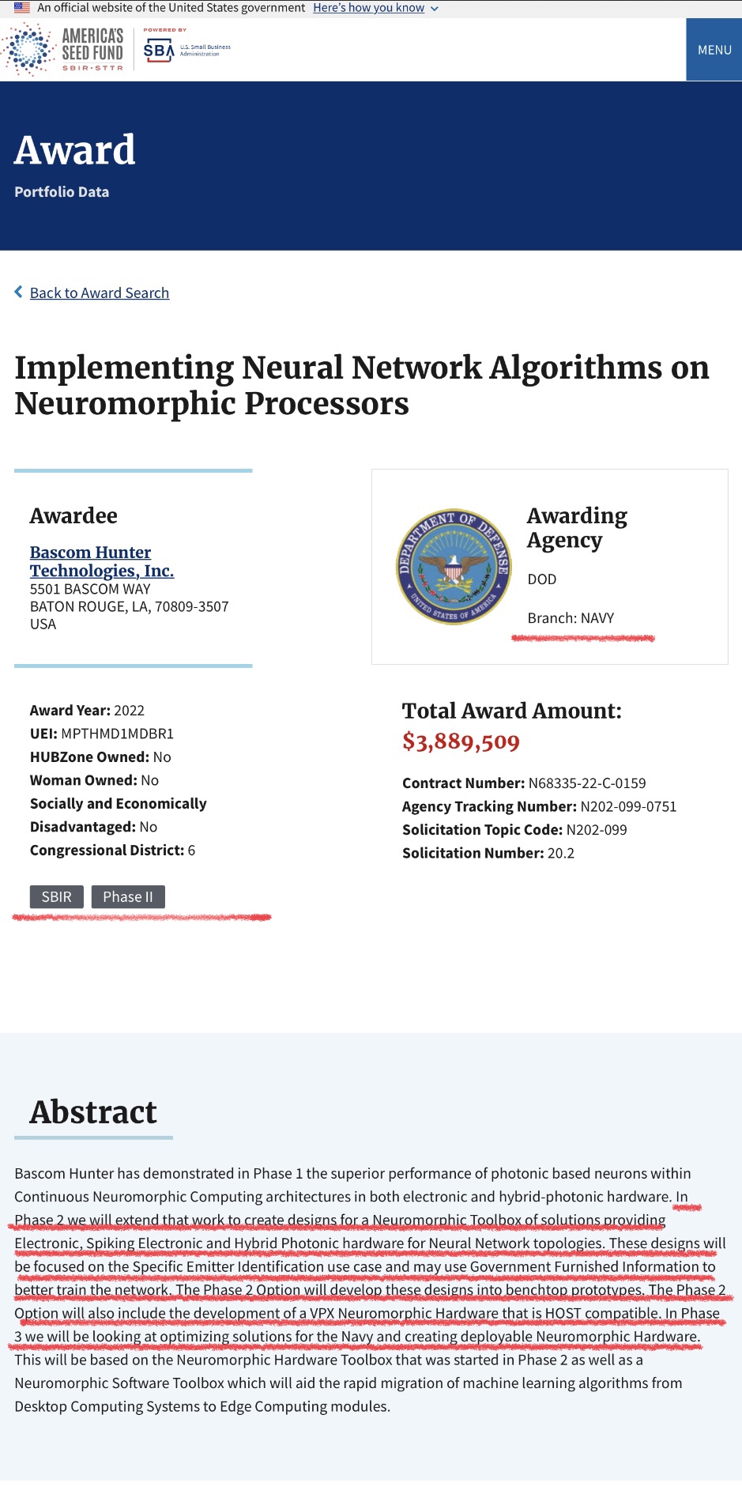Click the contract number N68335-22-C-0159
The image size is (742, 1494).
pos(587,783)
